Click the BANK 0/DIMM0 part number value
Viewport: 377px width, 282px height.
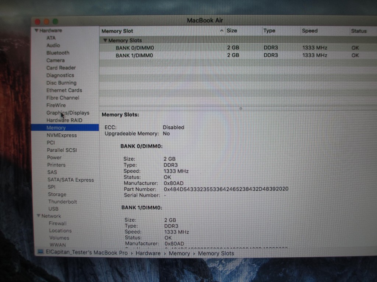[226, 189]
